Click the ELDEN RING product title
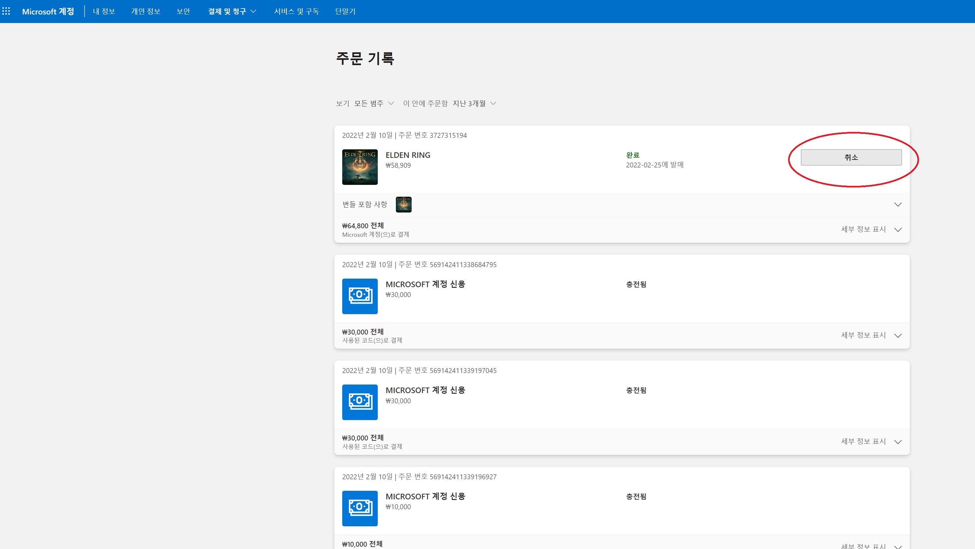The height and width of the screenshot is (549, 975). coord(408,155)
